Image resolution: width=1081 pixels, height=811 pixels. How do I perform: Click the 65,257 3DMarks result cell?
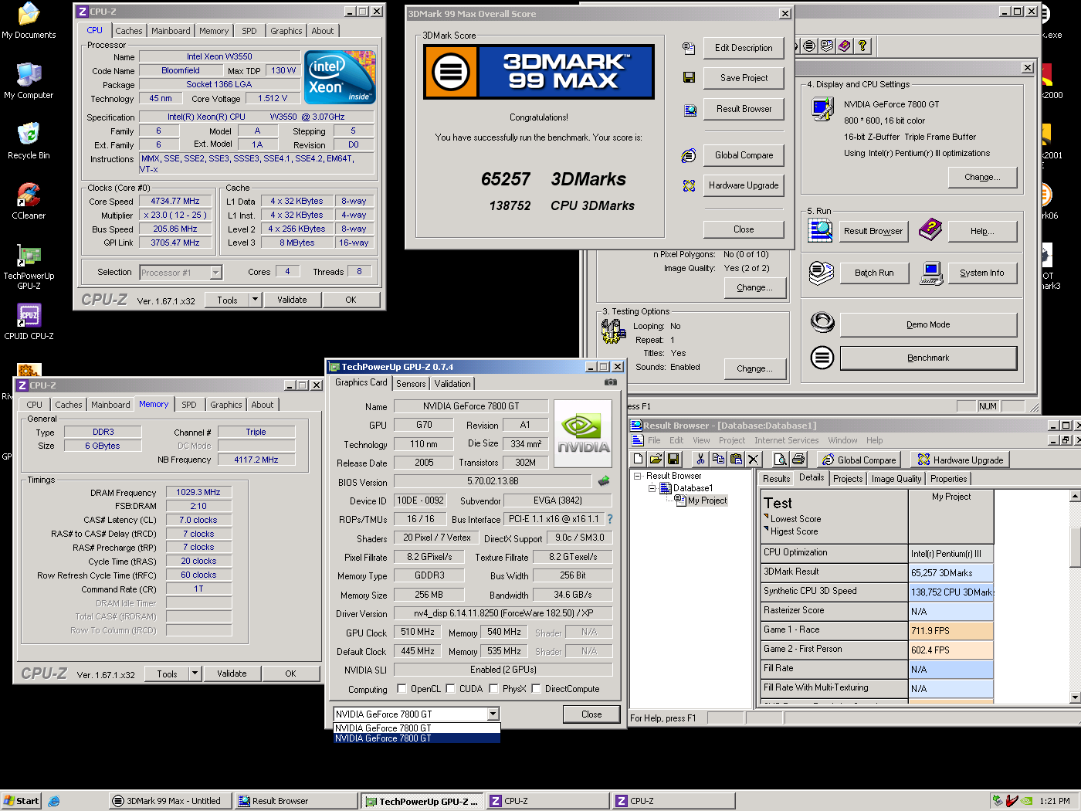click(x=951, y=573)
